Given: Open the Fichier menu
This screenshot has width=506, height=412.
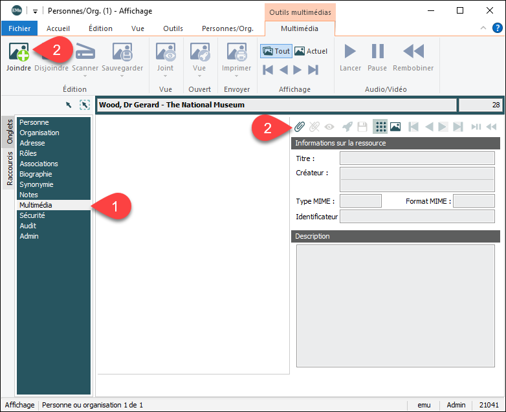Looking at the screenshot, I should pyautogui.click(x=19, y=28).
